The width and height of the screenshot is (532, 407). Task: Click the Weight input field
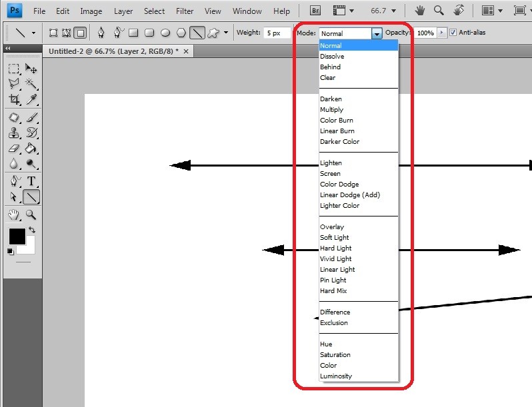point(277,33)
